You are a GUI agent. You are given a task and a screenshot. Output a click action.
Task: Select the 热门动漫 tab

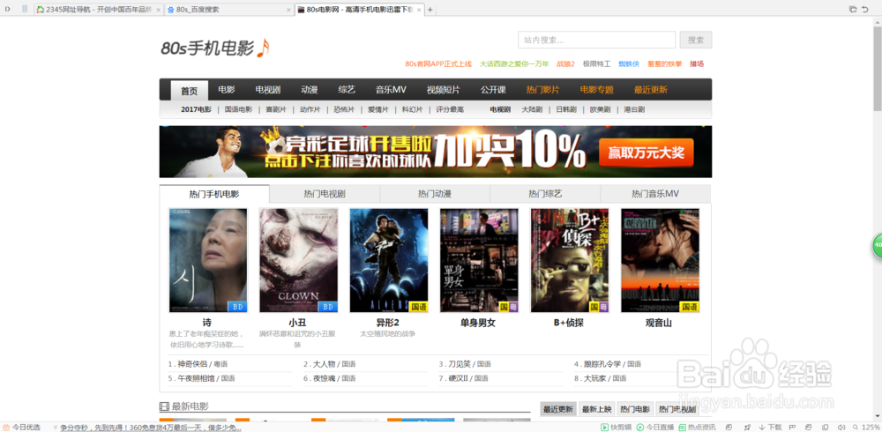coord(435,194)
